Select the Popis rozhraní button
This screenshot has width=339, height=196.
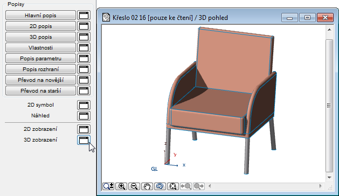40,69
